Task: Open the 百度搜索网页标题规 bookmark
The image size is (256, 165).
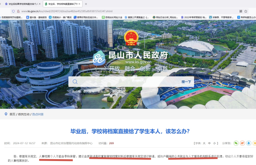Action: click(11, 17)
